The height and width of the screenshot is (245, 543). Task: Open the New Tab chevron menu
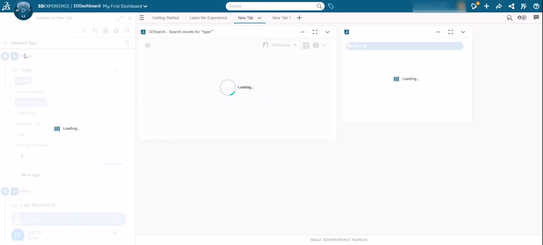point(260,18)
